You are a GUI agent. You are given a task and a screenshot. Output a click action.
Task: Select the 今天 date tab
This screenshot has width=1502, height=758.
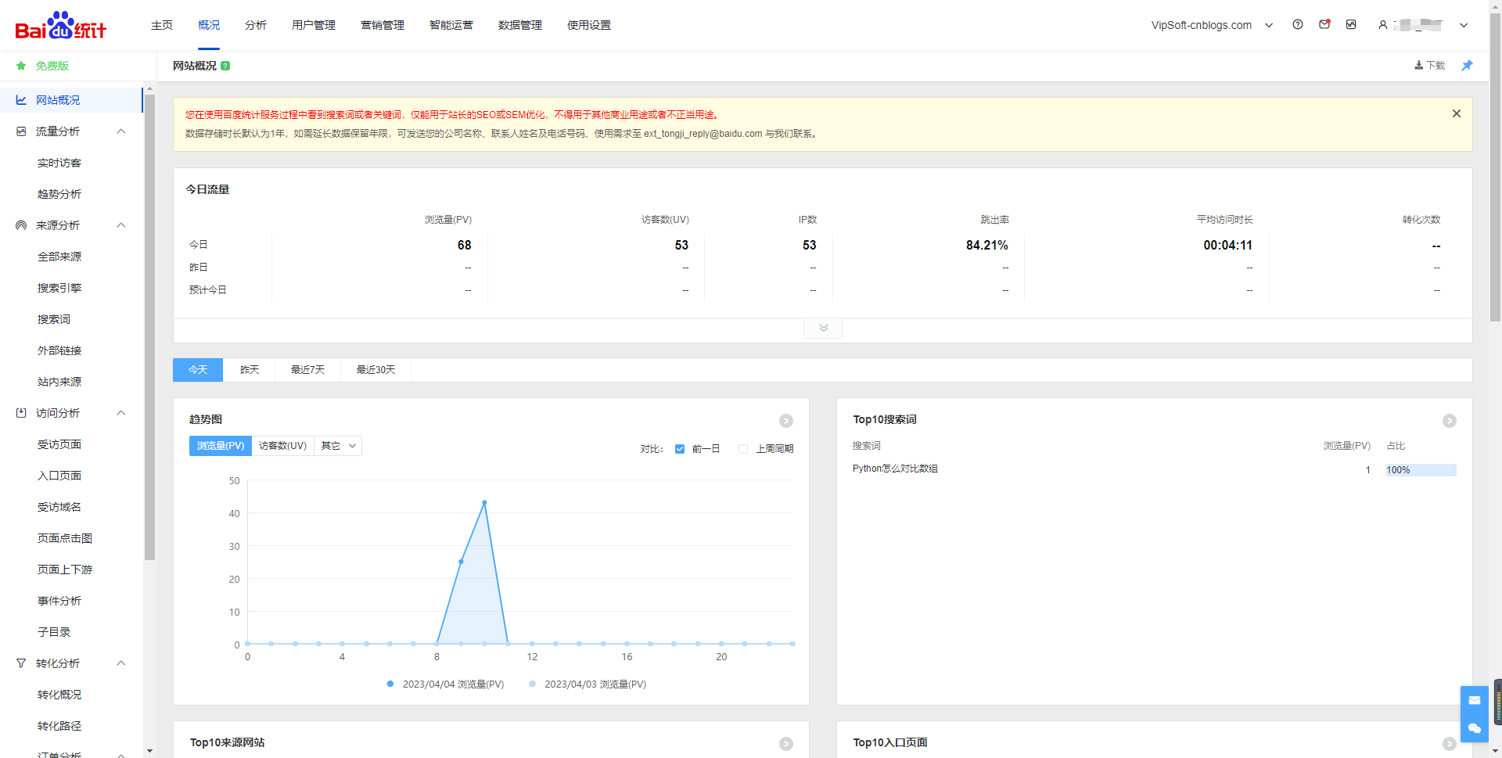pos(198,370)
